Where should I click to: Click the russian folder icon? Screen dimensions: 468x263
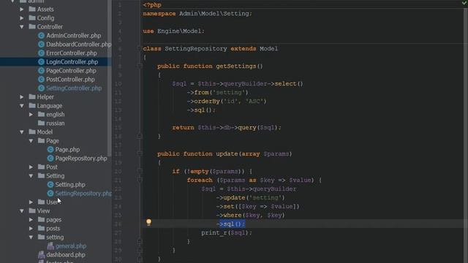tap(42, 123)
